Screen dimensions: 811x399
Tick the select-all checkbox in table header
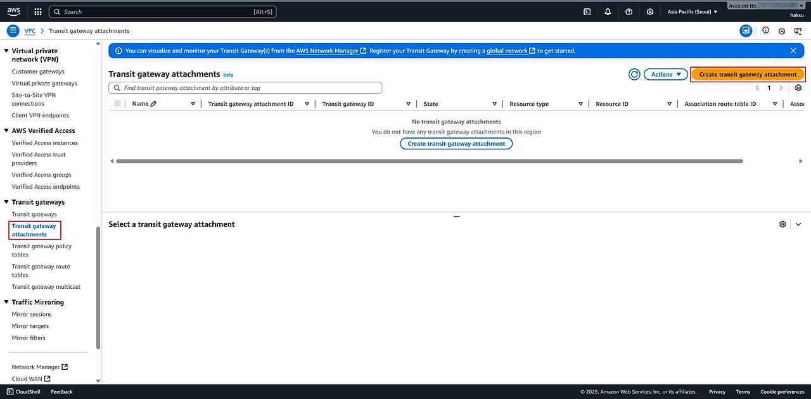tap(117, 104)
